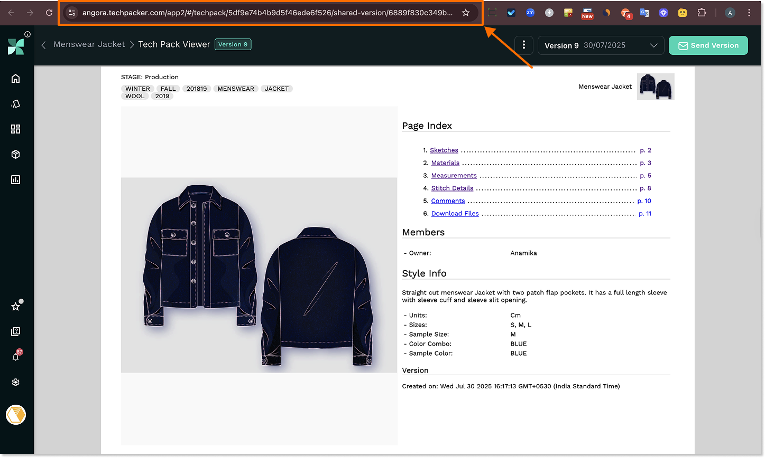Screen dimensions: 765x458
Task: Open the reports chart icon in sidebar
Action: point(15,180)
